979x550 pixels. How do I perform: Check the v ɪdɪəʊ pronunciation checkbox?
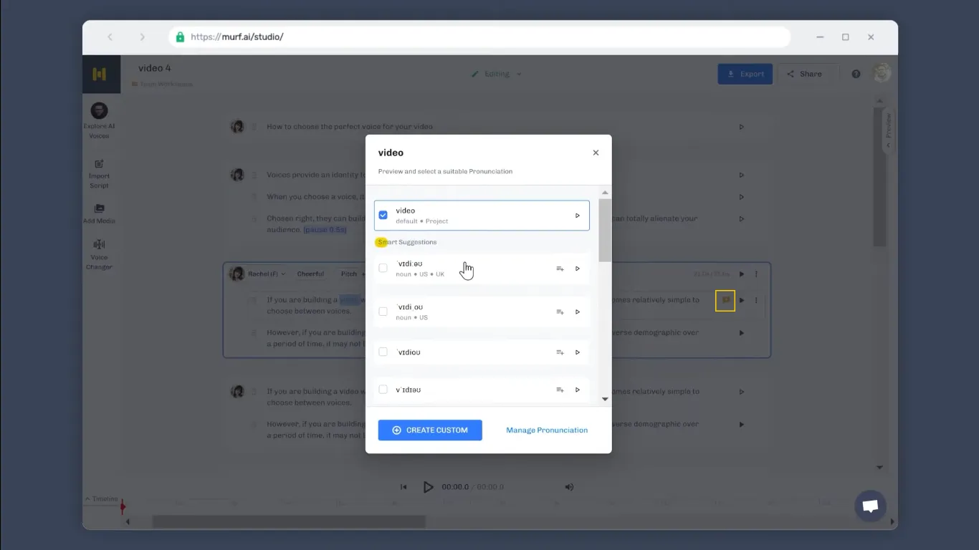click(x=383, y=390)
